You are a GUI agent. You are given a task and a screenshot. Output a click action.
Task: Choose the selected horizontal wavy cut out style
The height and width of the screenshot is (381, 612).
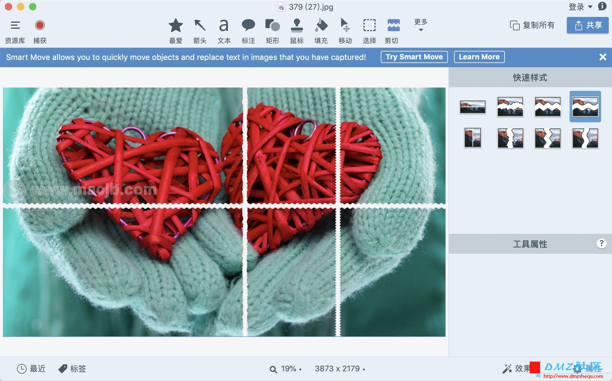[585, 107]
